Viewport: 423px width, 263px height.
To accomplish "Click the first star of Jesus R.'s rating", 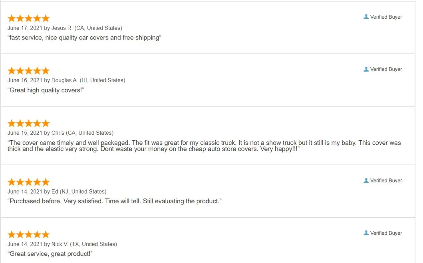I will 12,18.
